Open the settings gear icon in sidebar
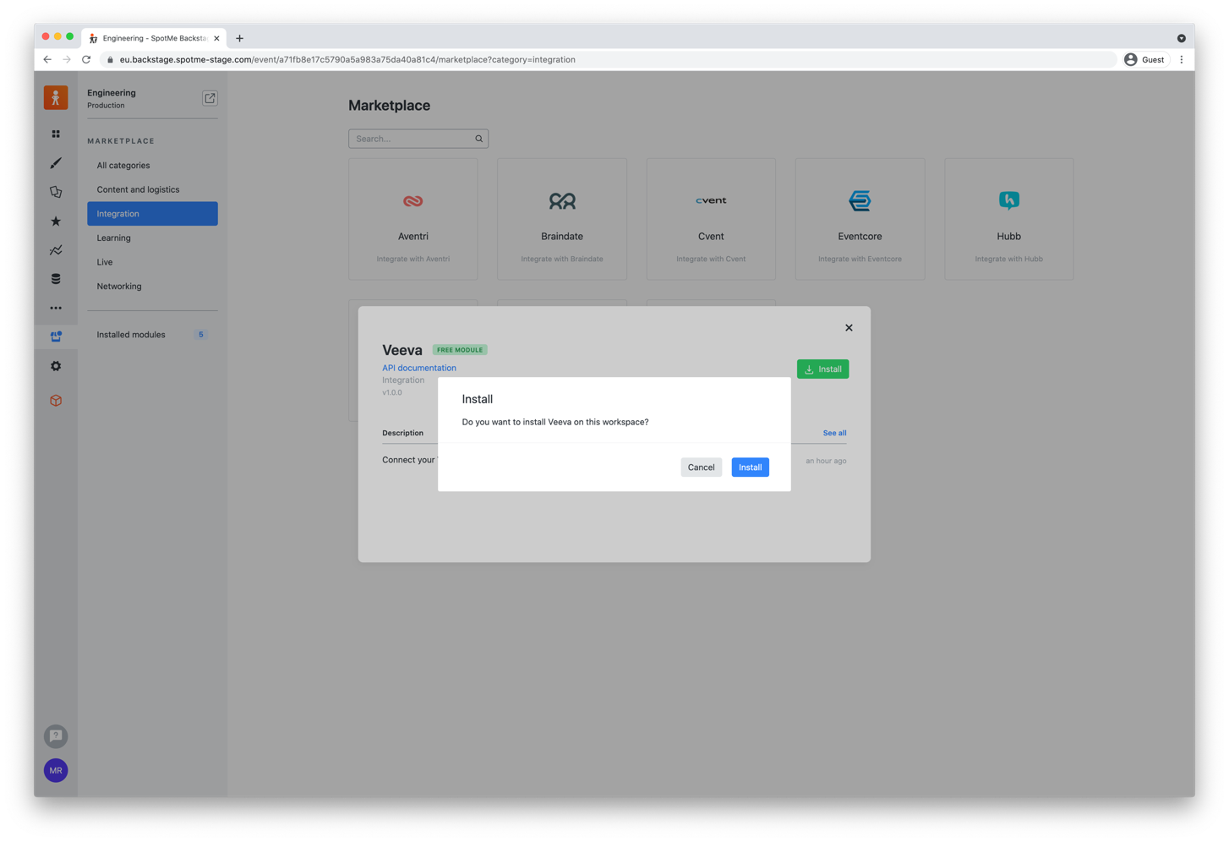The image size is (1229, 842). (x=56, y=366)
